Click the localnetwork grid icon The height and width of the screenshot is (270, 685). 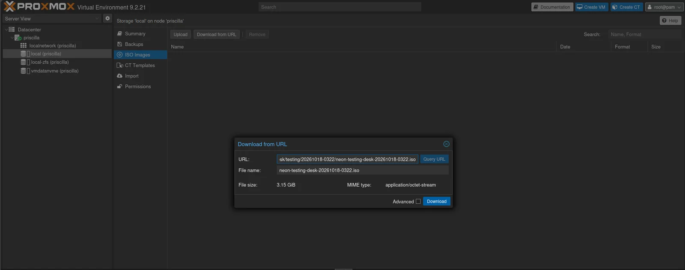point(24,45)
